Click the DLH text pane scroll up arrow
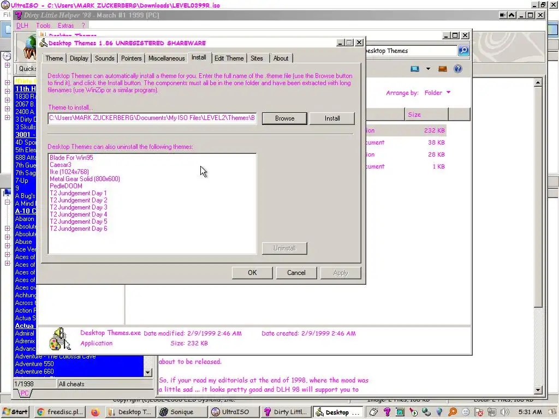Viewport: 559px width, 419px height. (538, 83)
